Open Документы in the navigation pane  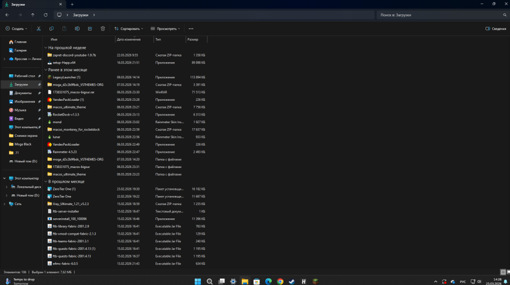point(23,93)
